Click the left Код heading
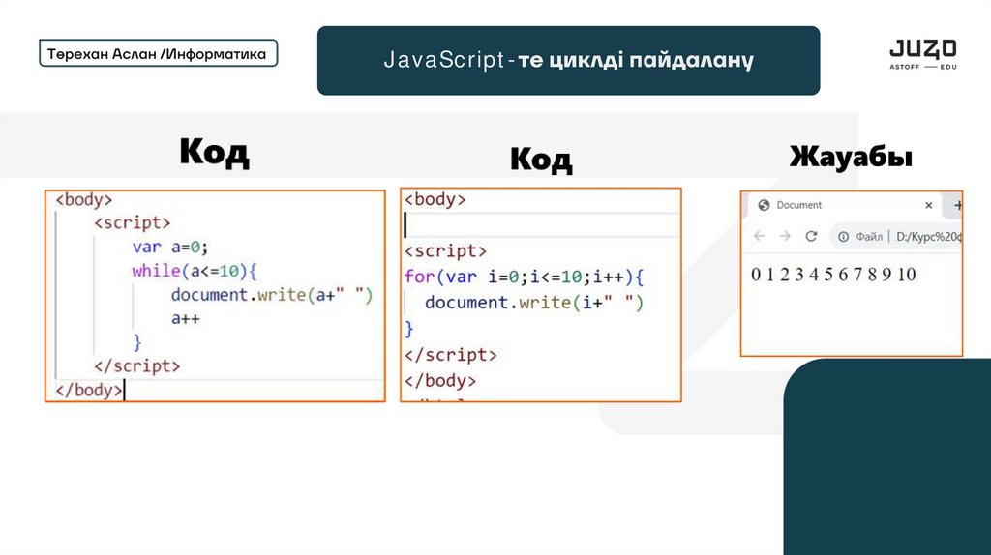 214,152
